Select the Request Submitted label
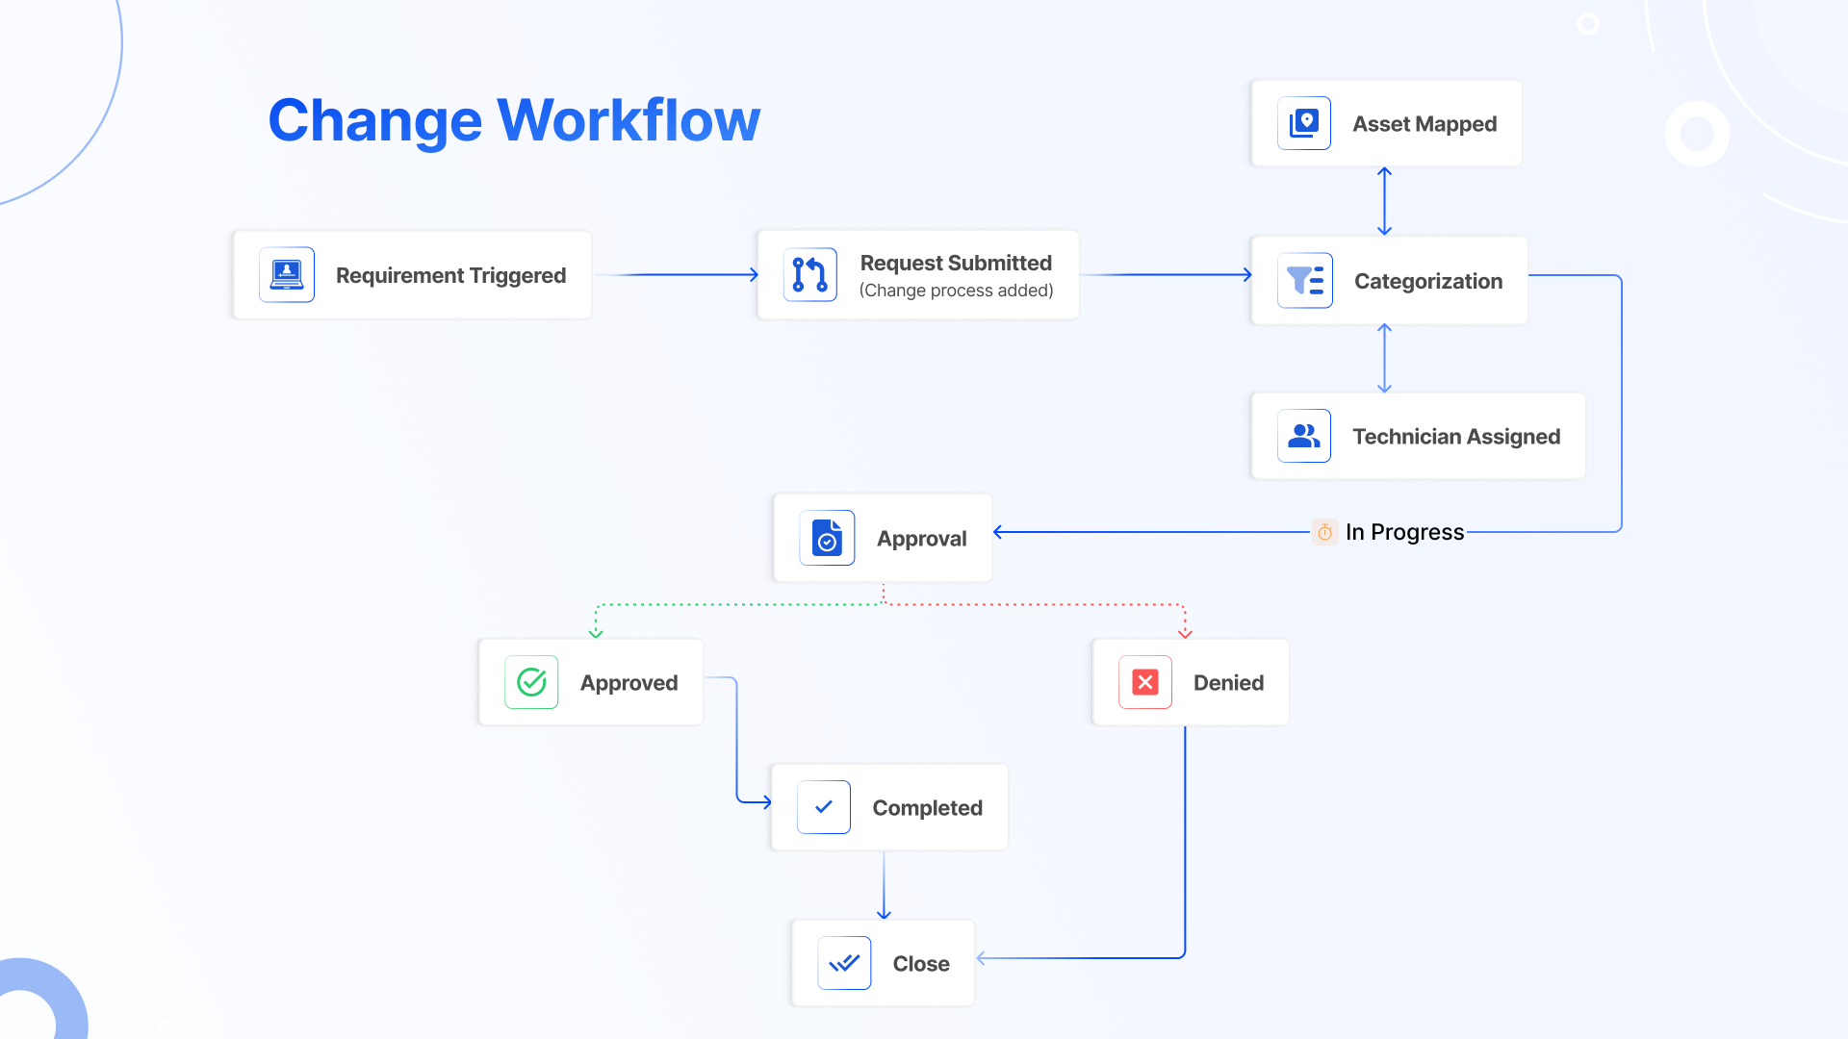This screenshot has height=1039, width=1848. click(x=956, y=263)
